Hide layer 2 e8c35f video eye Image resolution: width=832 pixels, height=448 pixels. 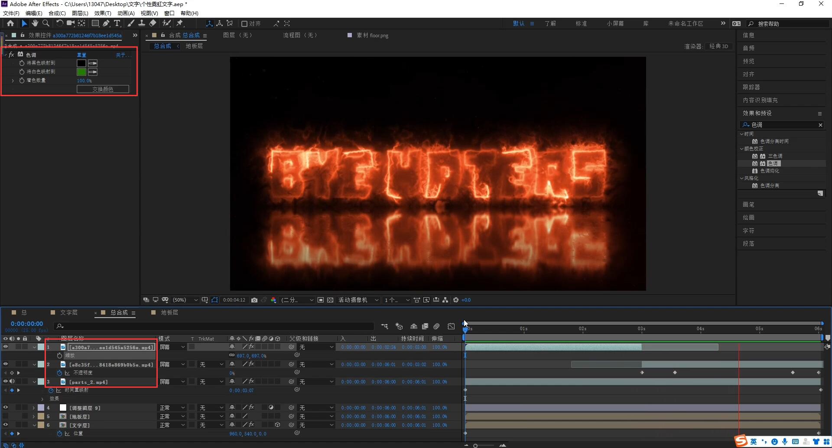[x=6, y=364]
